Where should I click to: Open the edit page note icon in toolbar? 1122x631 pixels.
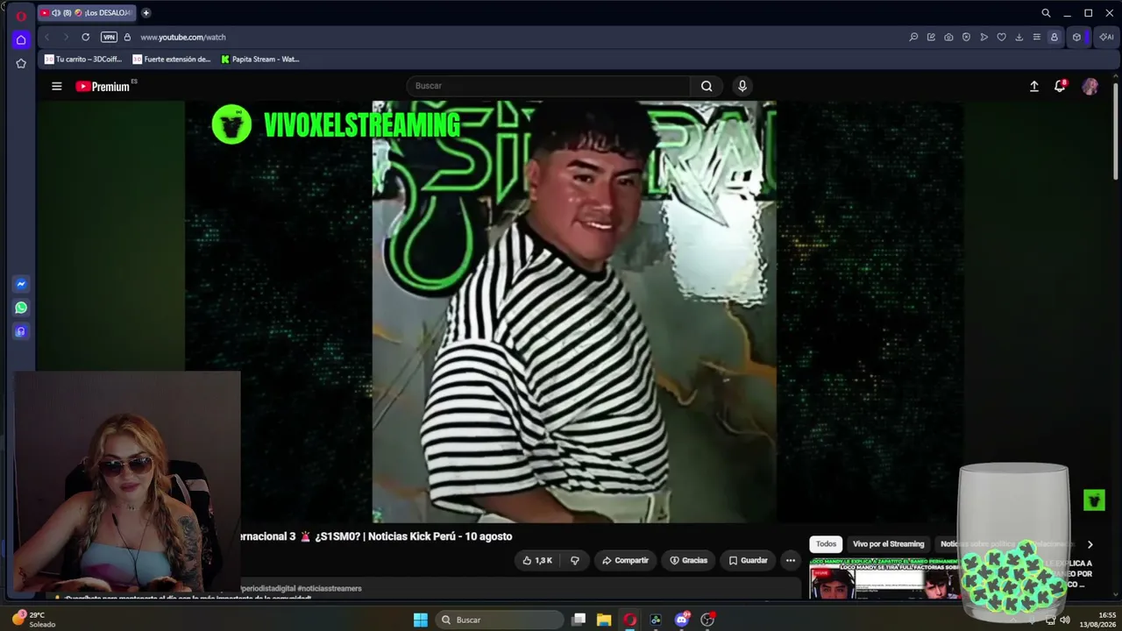click(931, 37)
